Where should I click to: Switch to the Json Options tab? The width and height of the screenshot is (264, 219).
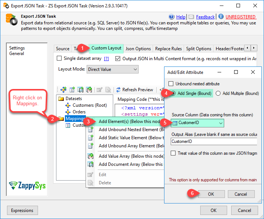pos(138,49)
